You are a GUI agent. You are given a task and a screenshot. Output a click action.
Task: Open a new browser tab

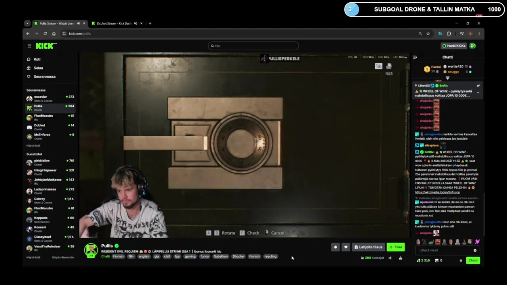coord(150,23)
